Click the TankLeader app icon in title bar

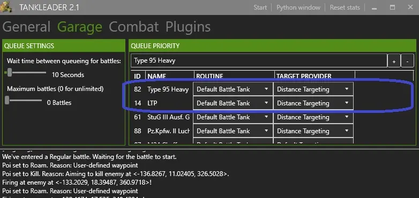(x=6, y=6)
